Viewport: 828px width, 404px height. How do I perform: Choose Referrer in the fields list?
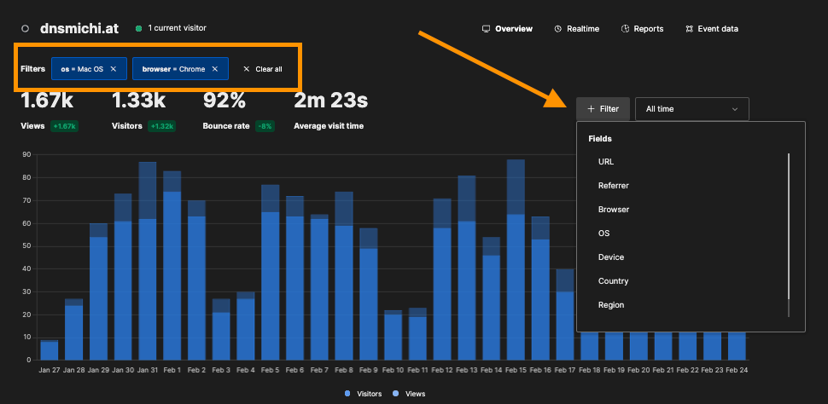coord(613,186)
